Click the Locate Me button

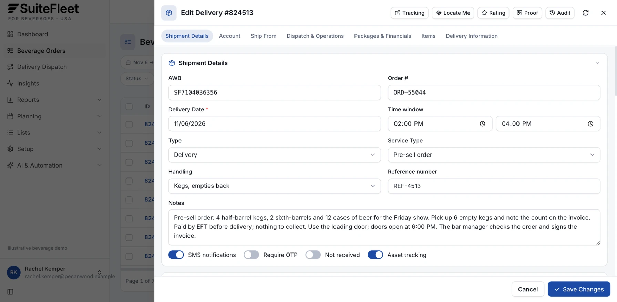[453, 13]
